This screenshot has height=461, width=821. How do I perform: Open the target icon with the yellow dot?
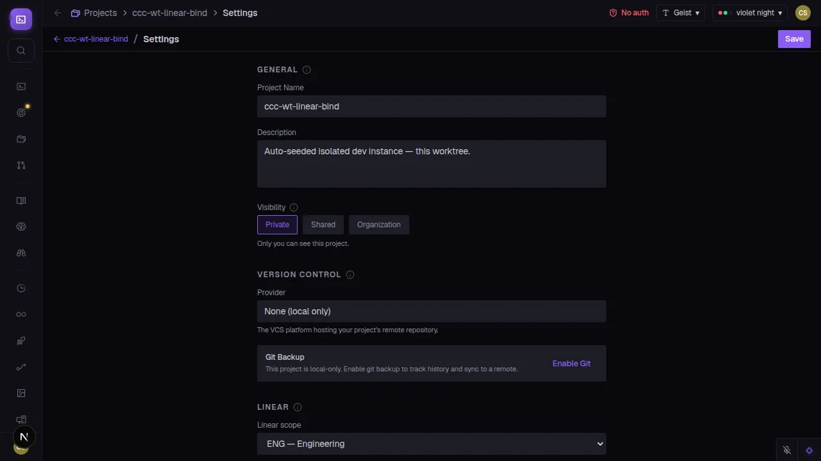coord(21,113)
